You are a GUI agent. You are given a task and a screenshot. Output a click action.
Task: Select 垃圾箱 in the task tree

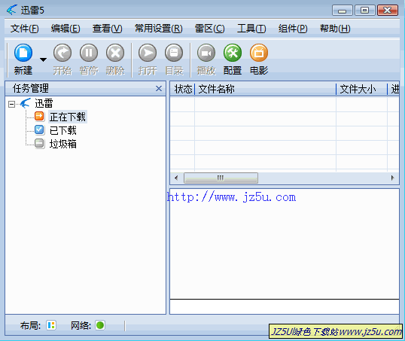coord(63,144)
